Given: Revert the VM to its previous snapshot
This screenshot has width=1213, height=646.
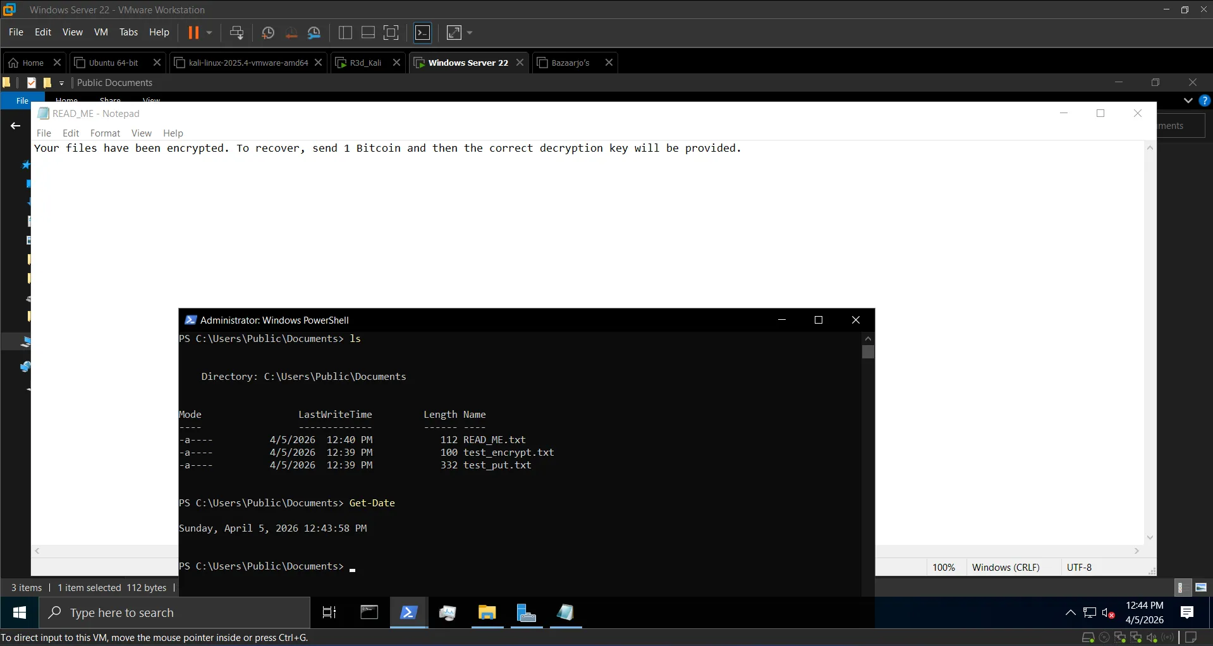Looking at the screenshot, I should (291, 33).
